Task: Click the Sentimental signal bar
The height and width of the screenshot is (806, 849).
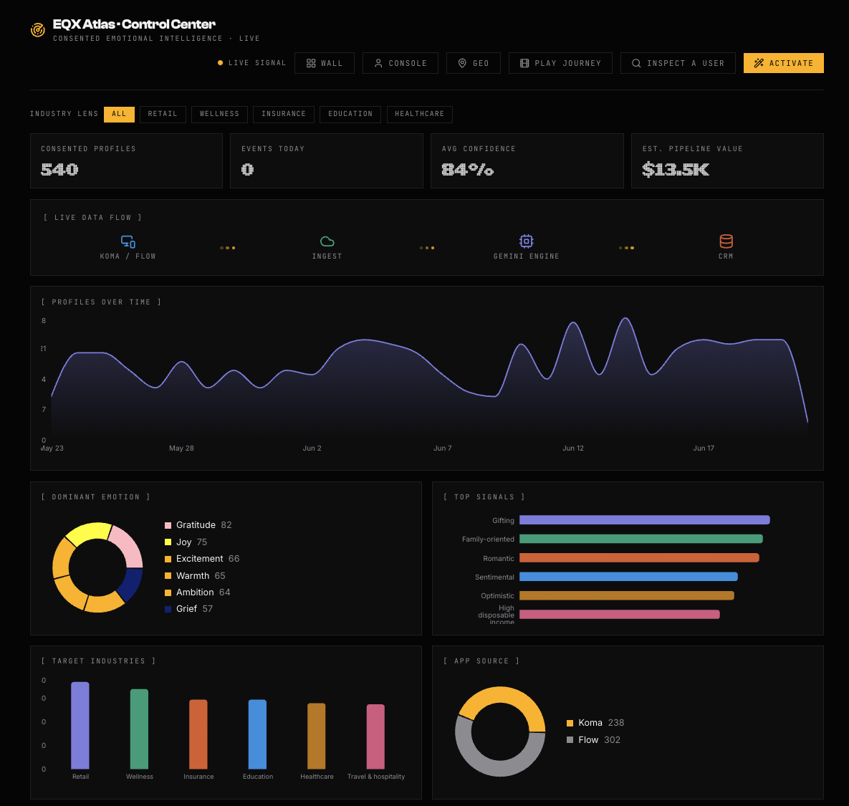Action: click(628, 577)
